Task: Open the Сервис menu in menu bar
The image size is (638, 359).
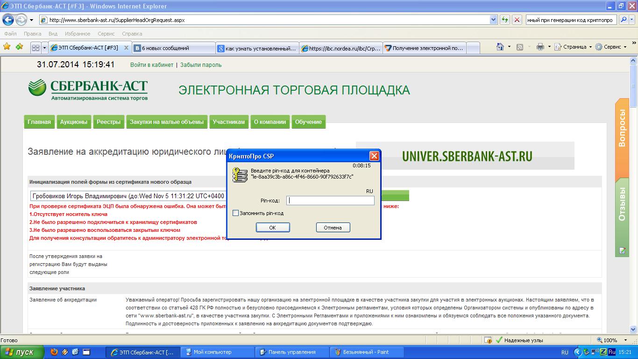Action: pos(106,34)
